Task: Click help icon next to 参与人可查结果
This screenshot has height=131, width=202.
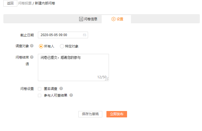Action: coord(71,95)
